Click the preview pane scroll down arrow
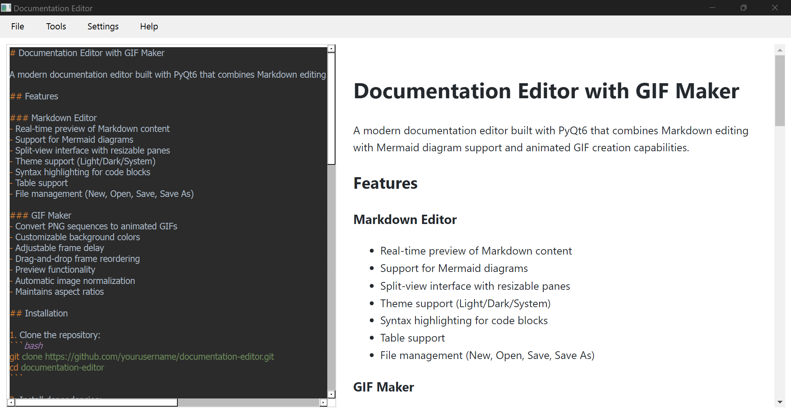Image resolution: width=791 pixels, height=412 pixels. click(x=780, y=402)
